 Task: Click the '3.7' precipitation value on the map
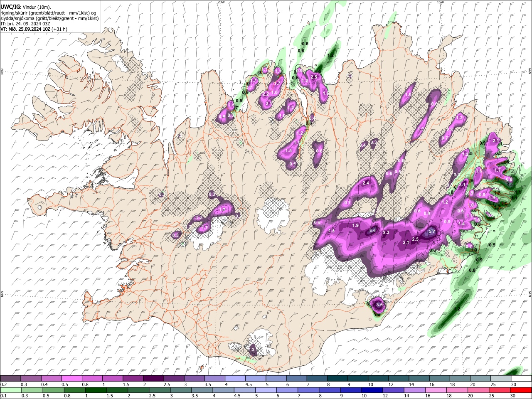tap(431, 232)
